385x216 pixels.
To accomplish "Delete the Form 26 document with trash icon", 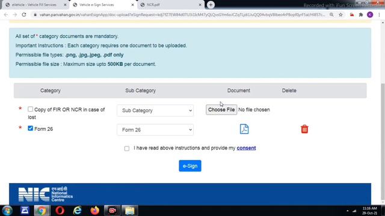I will pos(304,129).
